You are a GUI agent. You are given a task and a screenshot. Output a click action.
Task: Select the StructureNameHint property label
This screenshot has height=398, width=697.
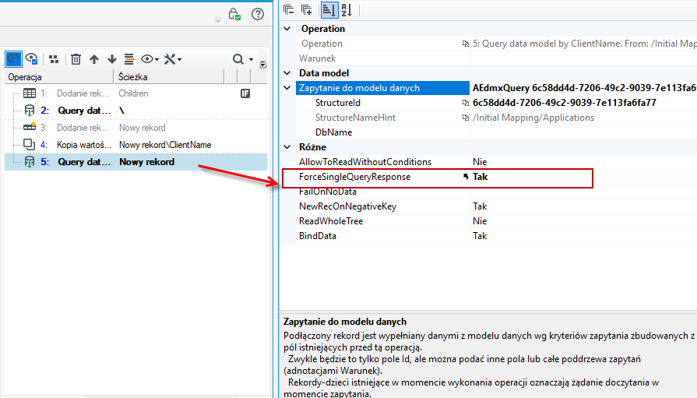[355, 118]
